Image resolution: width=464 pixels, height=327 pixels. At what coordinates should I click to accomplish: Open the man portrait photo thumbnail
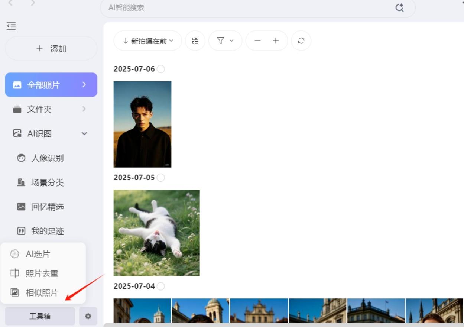click(142, 124)
